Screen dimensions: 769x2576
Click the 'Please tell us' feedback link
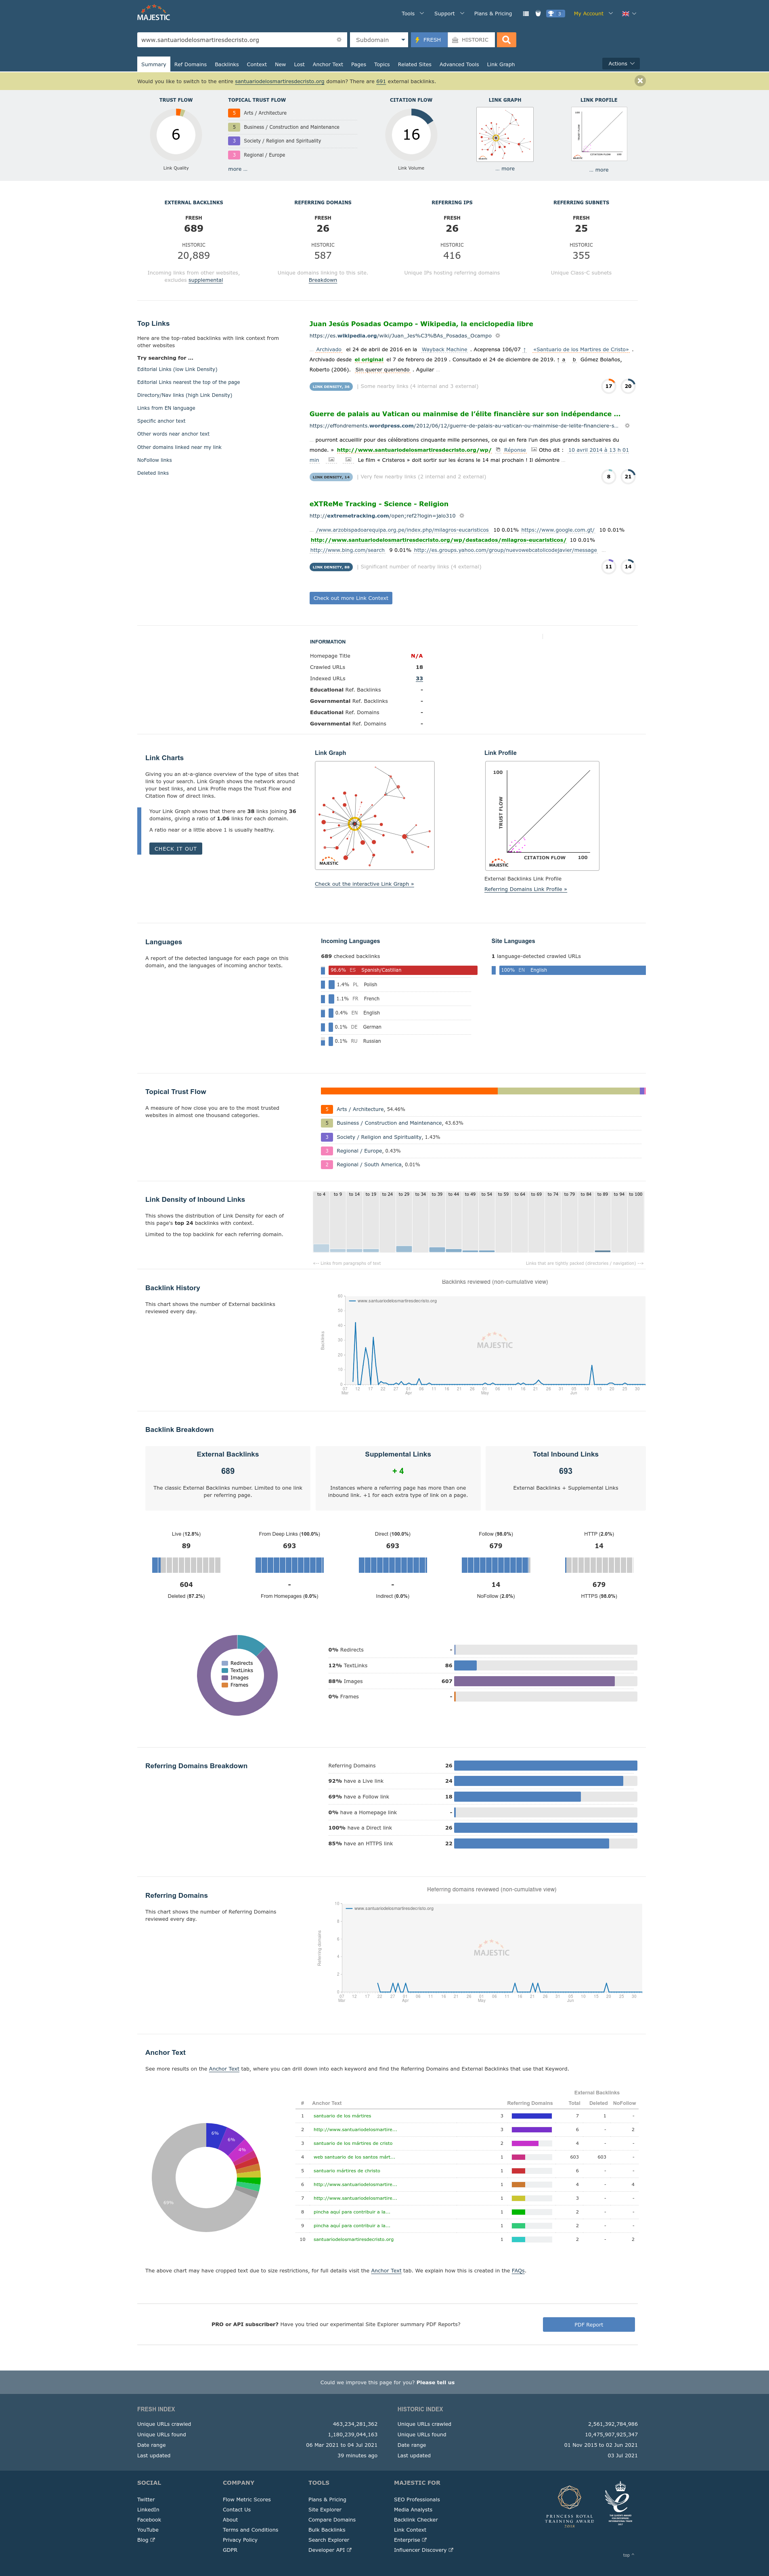pyautogui.click(x=435, y=2382)
